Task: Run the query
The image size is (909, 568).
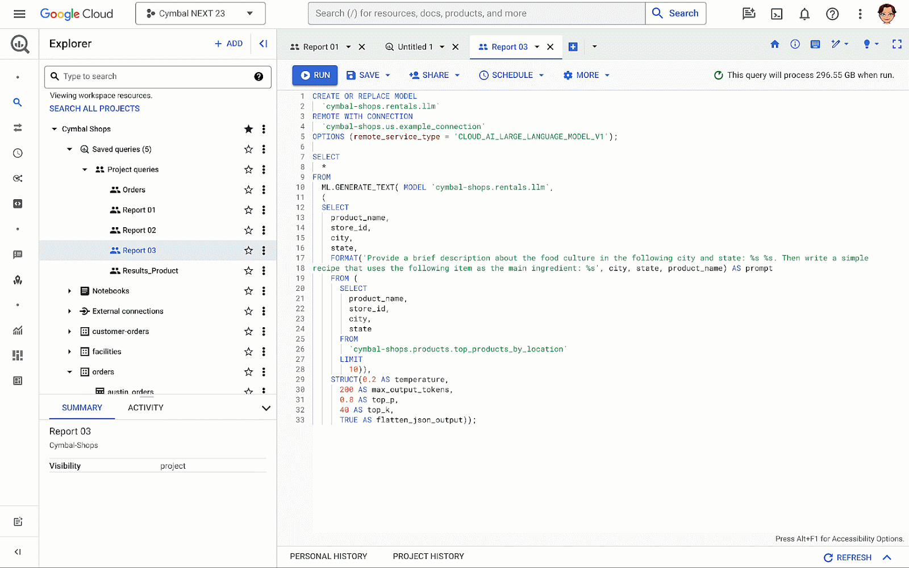Action: (315, 75)
